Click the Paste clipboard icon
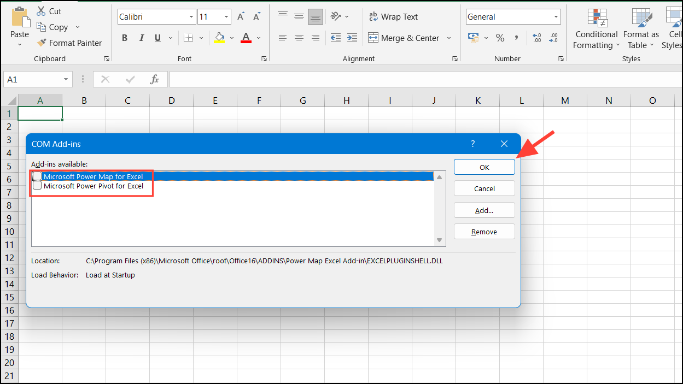683x384 pixels. click(20, 17)
